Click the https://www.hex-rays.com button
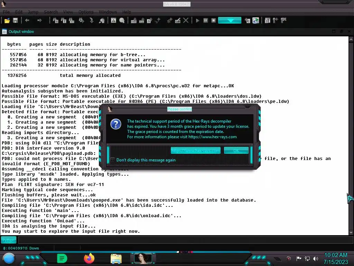The width and height of the screenshot is (354, 266). point(196,150)
